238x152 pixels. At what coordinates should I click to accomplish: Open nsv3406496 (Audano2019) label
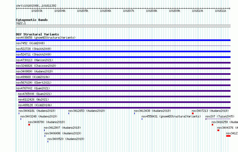coord(63,133)
